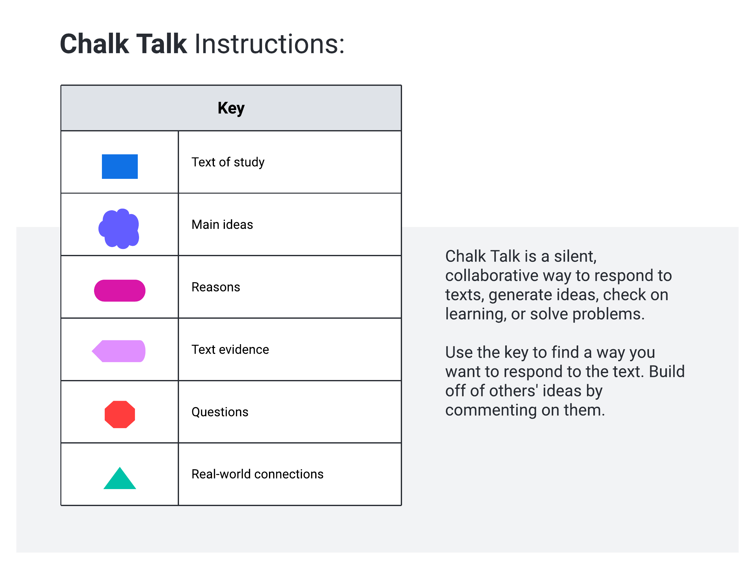Select the green triangle shape
755x562 pixels.
click(x=120, y=480)
